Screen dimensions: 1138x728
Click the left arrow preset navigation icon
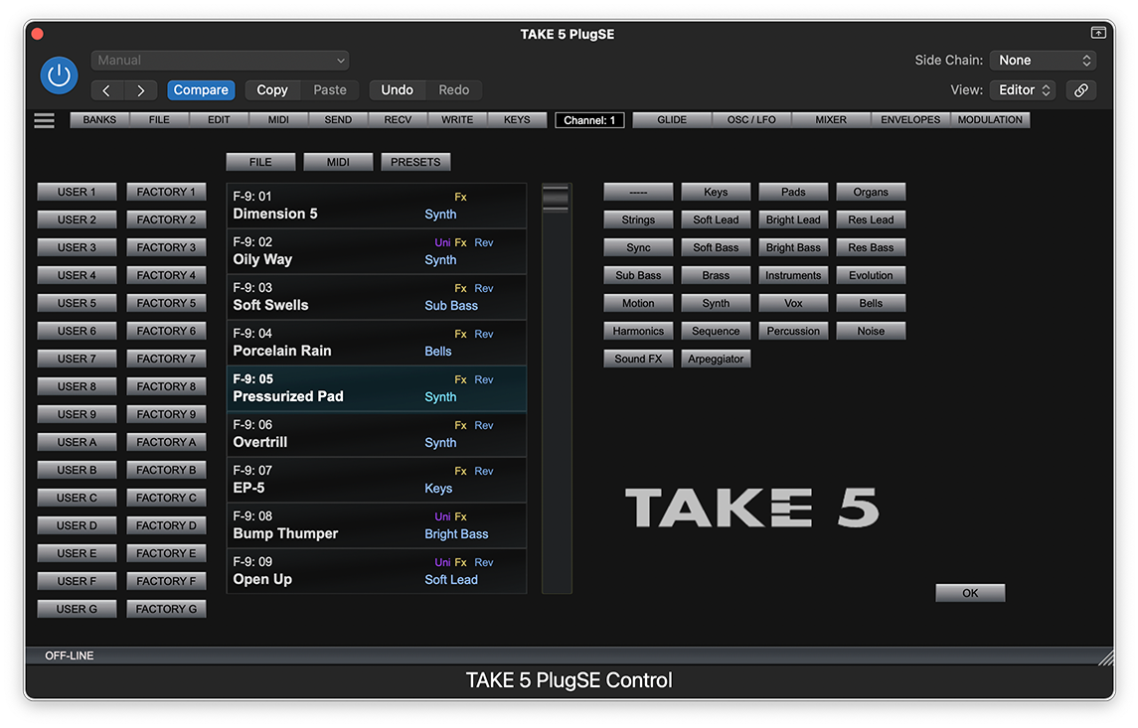click(105, 89)
